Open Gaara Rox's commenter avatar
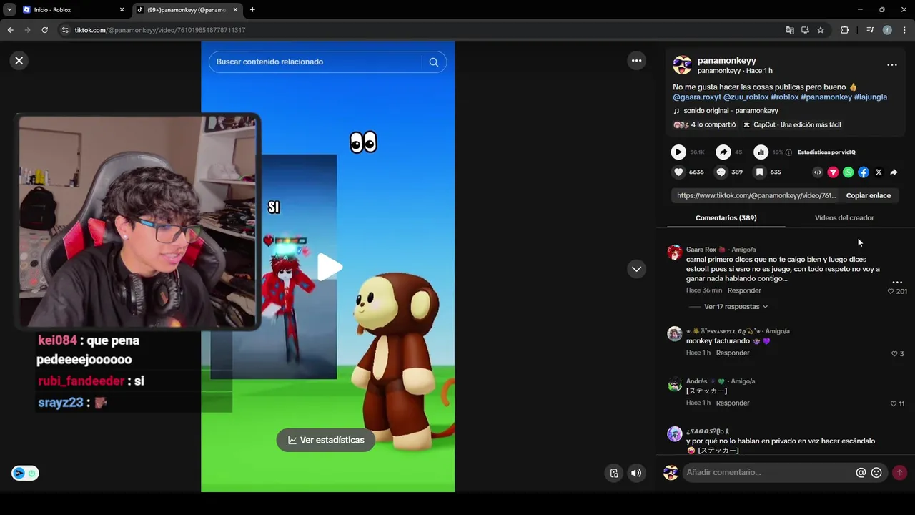The image size is (915, 515). point(675,252)
